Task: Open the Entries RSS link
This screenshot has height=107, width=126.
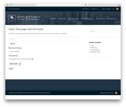Action: [94, 48]
